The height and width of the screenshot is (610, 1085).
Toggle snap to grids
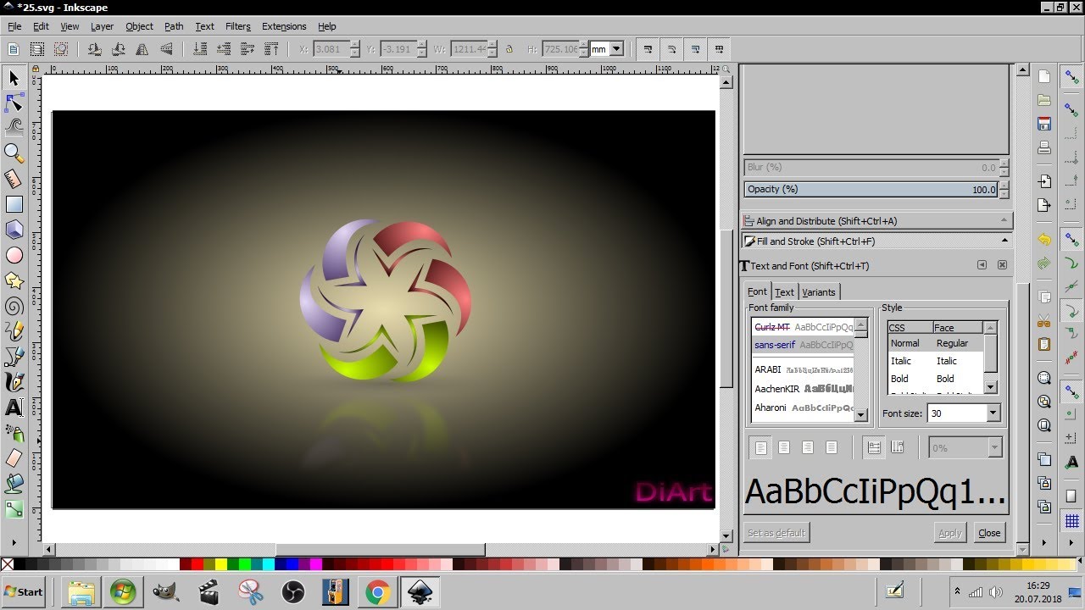(1072, 521)
